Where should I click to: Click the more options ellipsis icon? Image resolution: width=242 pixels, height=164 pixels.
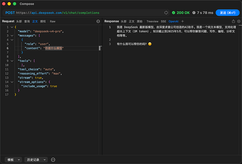53,160
